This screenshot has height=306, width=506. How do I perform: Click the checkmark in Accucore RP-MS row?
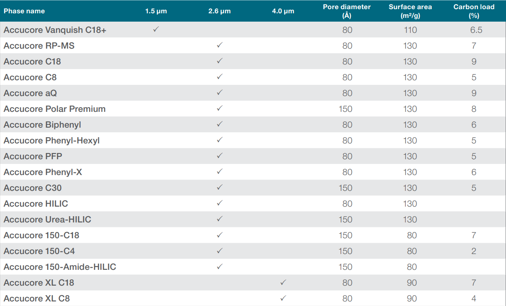tap(220, 45)
